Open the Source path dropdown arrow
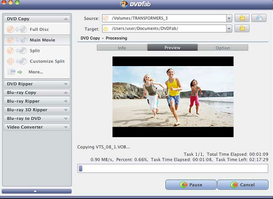The width and height of the screenshot is (273, 199). 229,18
